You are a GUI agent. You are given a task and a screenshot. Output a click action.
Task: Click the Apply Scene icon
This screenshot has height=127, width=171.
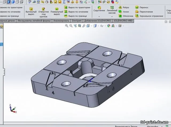click(x=113, y=26)
